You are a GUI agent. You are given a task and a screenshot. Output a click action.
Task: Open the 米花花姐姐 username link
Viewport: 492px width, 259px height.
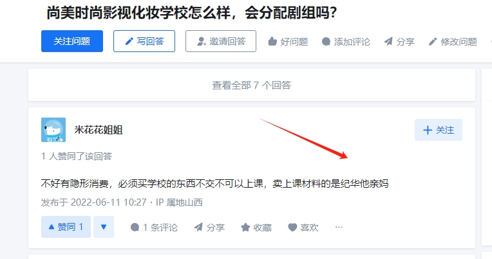pos(99,130)
